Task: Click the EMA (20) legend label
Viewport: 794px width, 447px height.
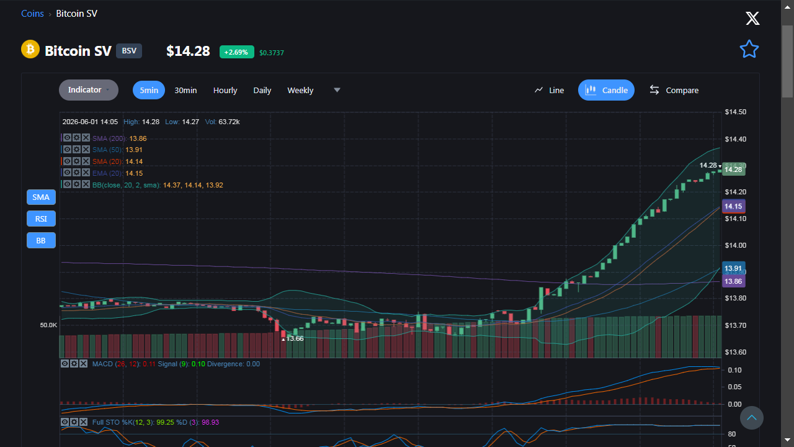Action: click(108, 173)
